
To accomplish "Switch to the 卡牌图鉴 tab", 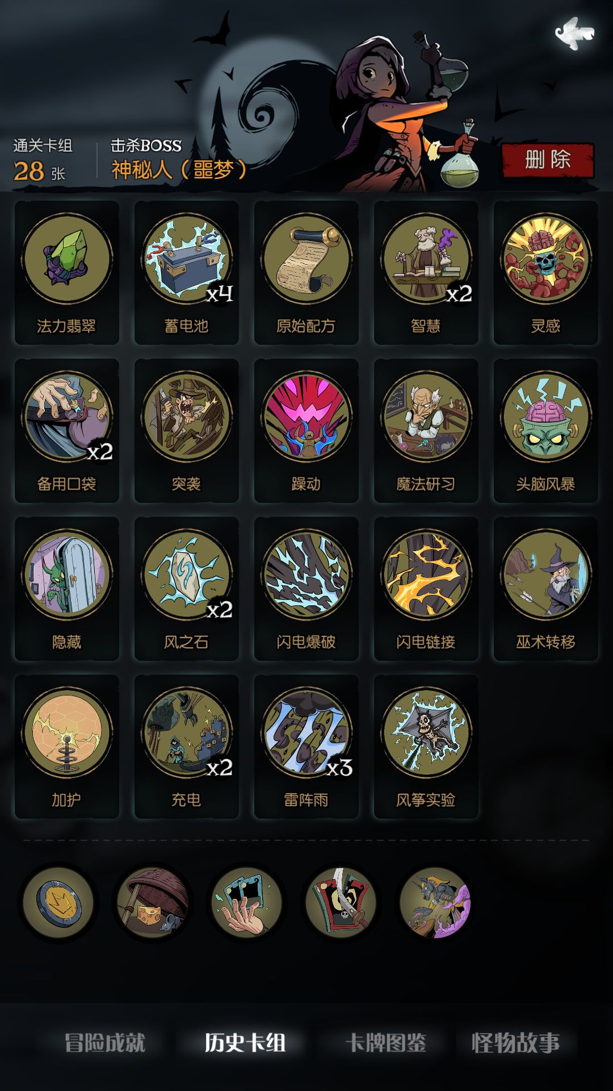I will point(386,1043).
